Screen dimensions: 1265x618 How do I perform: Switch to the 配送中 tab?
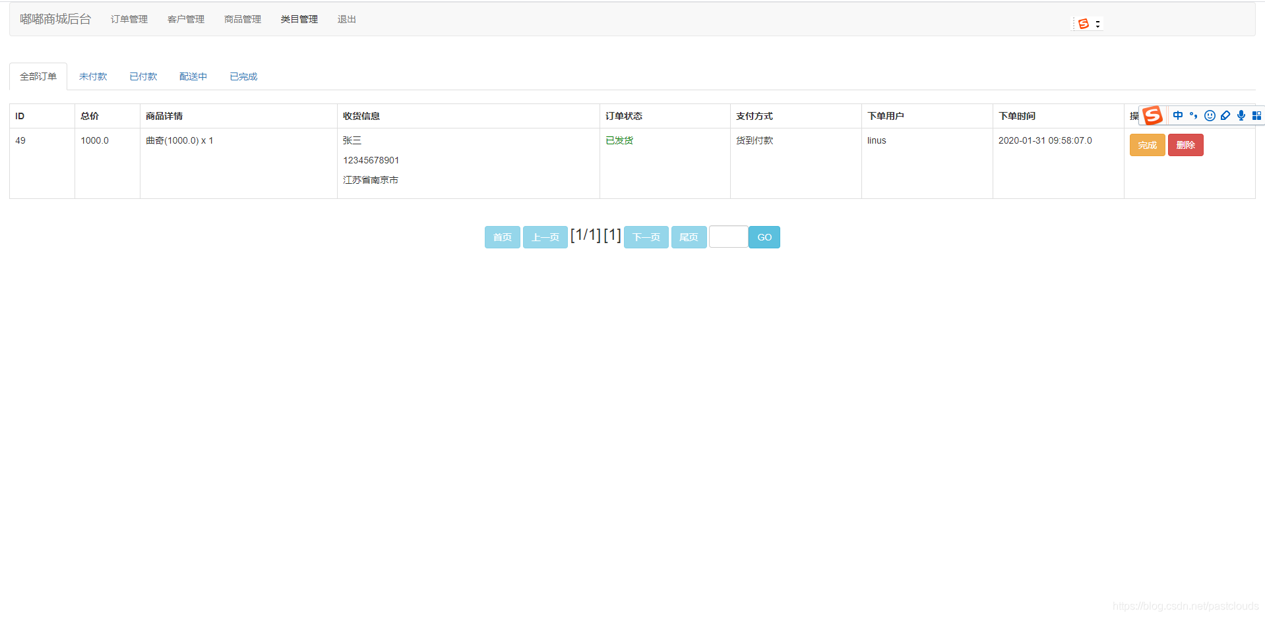click(x=193, y=76)
